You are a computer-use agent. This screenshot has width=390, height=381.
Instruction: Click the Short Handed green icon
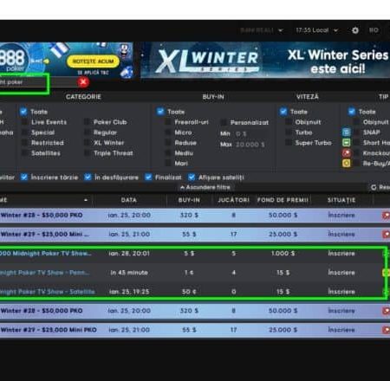point(347,143)
